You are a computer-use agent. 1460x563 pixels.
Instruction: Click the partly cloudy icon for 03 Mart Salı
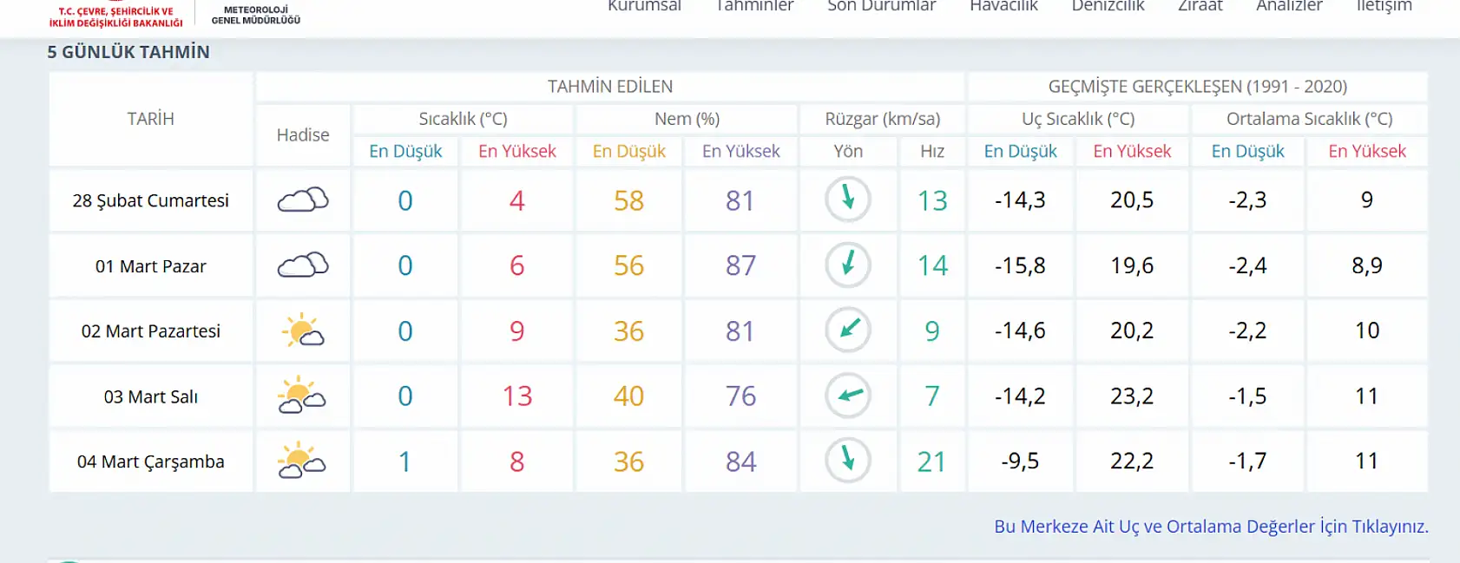coord(302,396)
